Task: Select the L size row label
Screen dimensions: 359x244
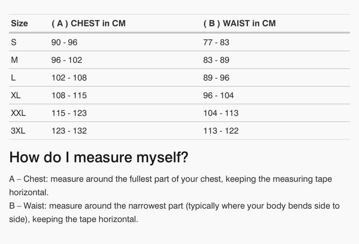Action: (x=13, y=78)
